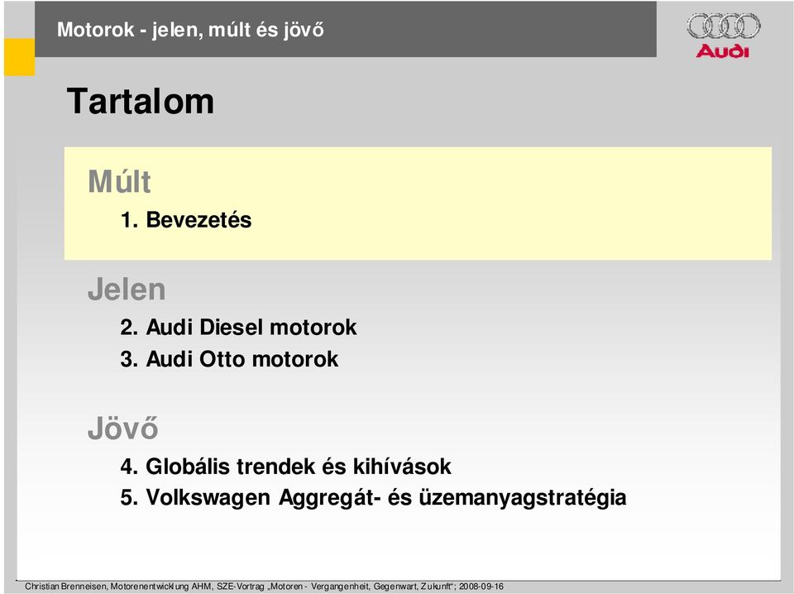The height and width of the screenshot is (594, 794).
Task: Select item '3. Audi Otto motorok'
Action: (229, 359)
